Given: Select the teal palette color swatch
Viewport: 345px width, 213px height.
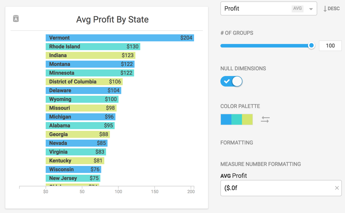Looking at the screenshot, I should click(237, 119).
